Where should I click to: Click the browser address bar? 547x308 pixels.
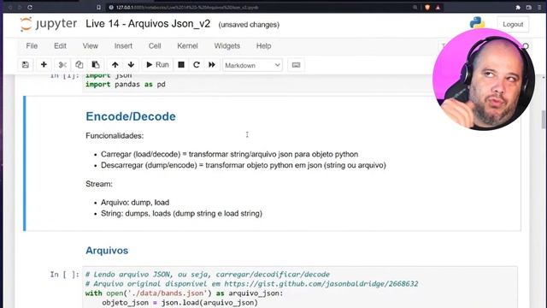coord(258,8)
